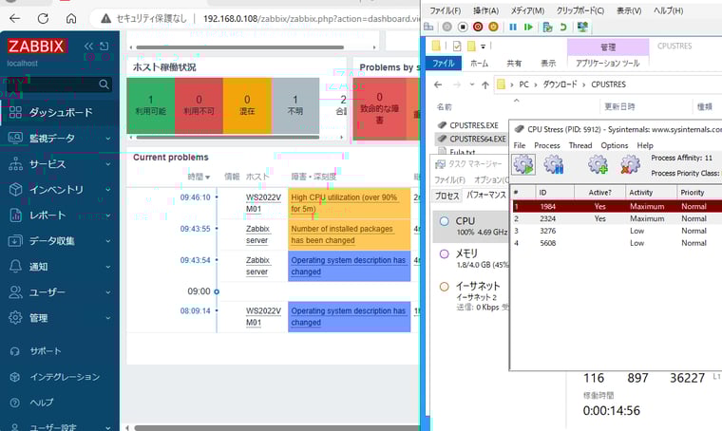
Task: Open ダッシュボード in Zabbix sidebar
Action: click(x=60, y=112)
